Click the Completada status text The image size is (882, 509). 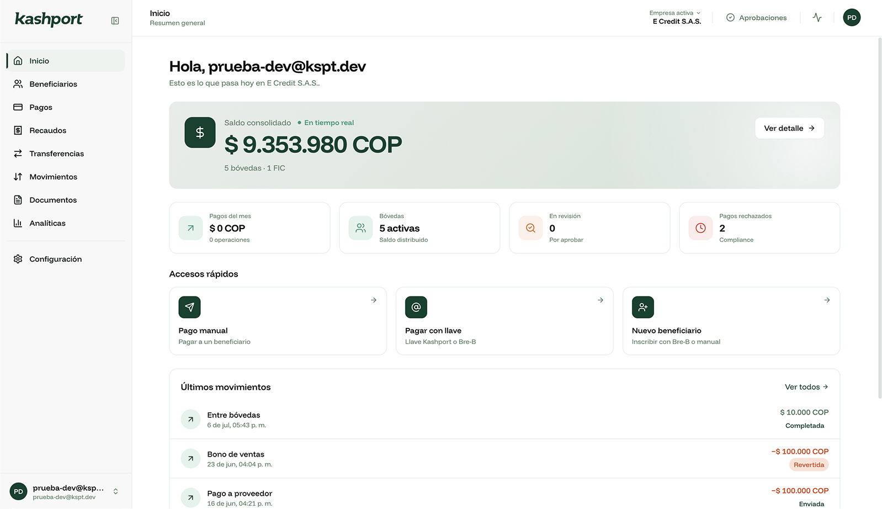(805, 426)
